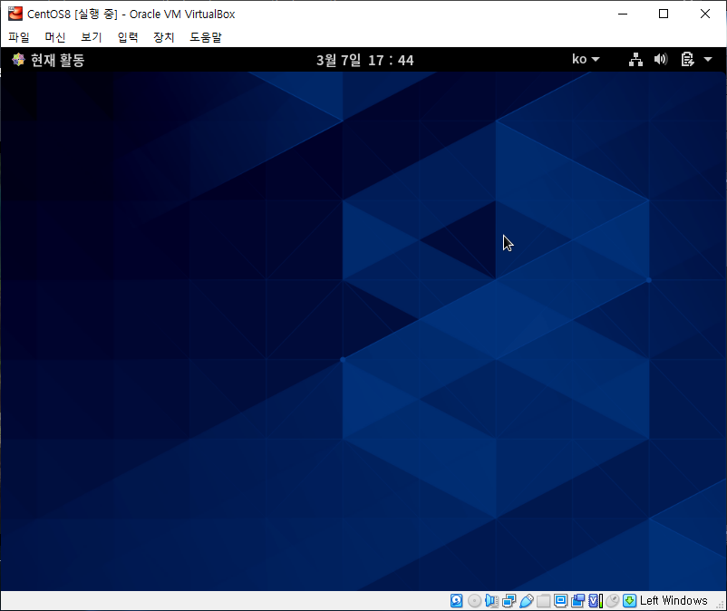
Task: Click the 현재 활동 activities button
Action: (x=48, y=60)
